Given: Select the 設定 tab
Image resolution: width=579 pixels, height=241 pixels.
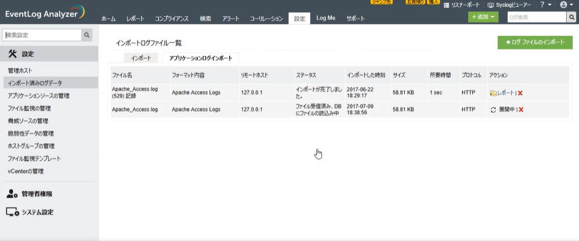Looking at the screenshot, I should point(299,19).
